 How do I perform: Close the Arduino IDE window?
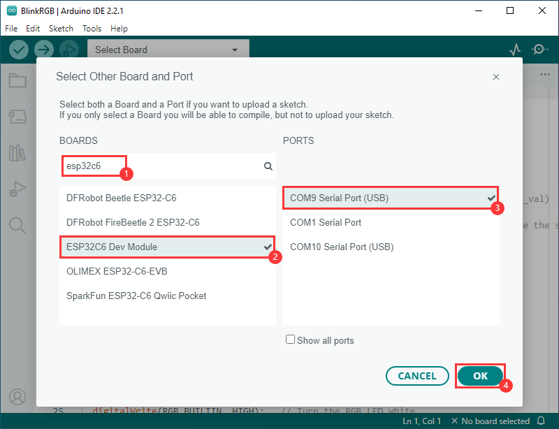[542, 10]
